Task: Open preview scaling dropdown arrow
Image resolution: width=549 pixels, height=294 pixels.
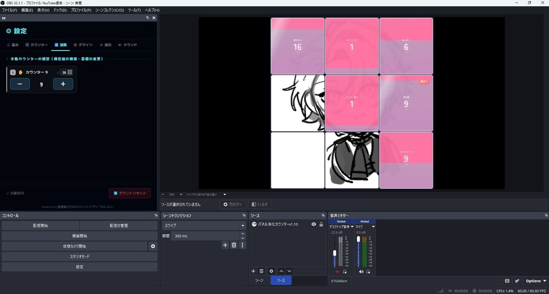Action: coord(225,194)
